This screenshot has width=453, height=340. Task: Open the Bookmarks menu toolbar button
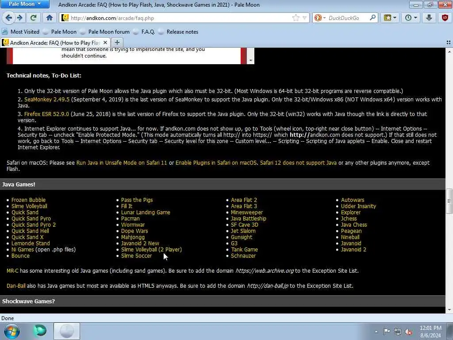point(390,18)
